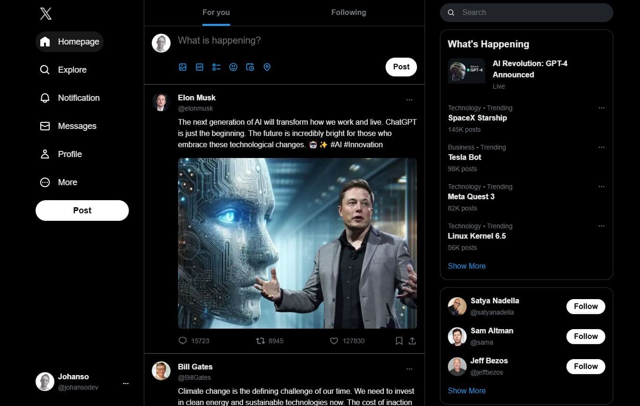Click the composer Post button
640x406 pixels.
tap(401, 67)
